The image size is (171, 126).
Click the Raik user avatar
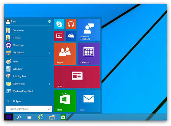tap(8, 22)
